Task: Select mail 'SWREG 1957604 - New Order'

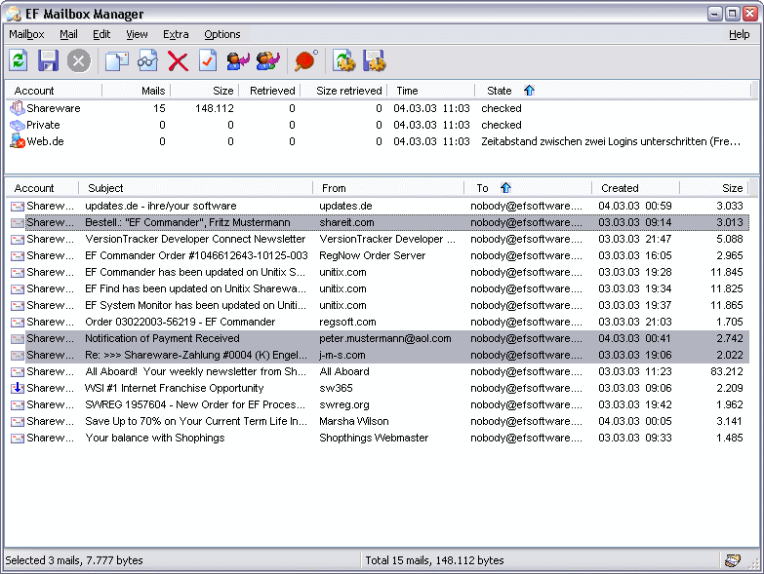Action: point(378,404)
